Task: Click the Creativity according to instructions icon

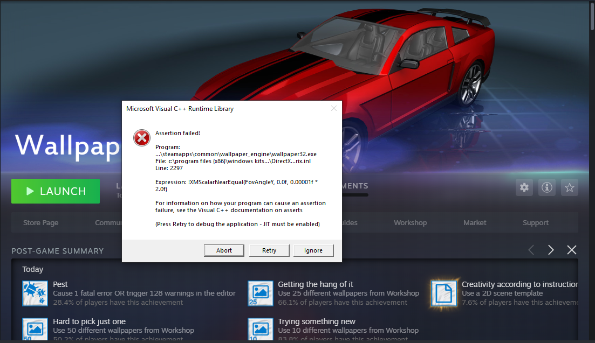Action: click(444, 293)
